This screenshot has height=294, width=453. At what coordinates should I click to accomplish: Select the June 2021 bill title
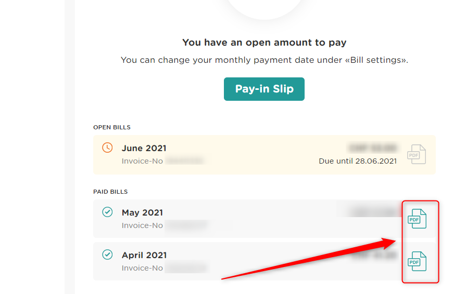144,148
